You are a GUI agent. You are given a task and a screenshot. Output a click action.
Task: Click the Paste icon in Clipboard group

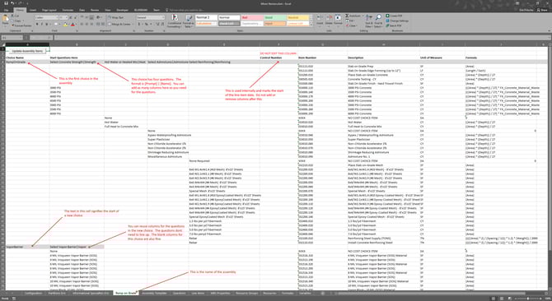[6, 19]
